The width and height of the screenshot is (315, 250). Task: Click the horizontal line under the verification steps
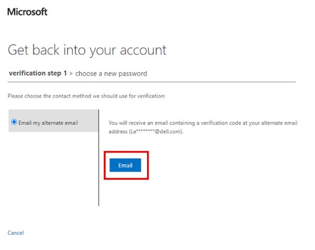tap(152, 81)
